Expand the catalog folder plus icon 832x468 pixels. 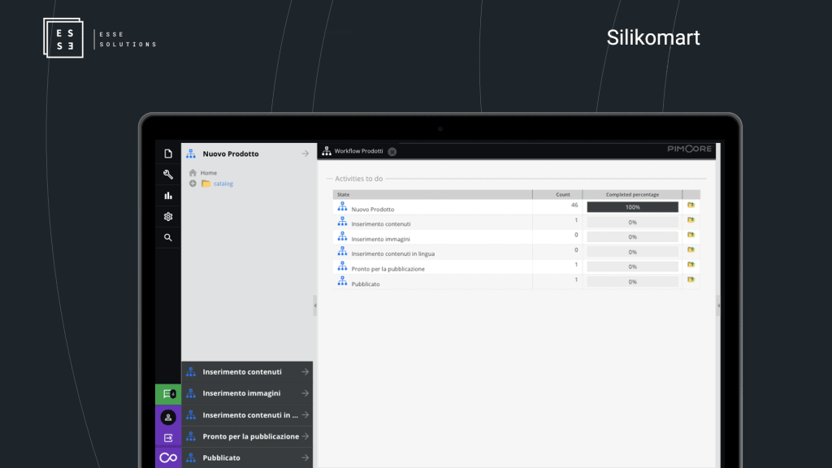193,184
